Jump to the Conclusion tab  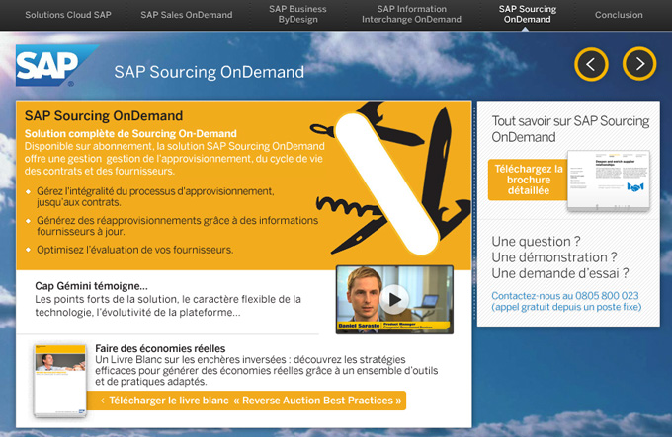coord(619,15)
